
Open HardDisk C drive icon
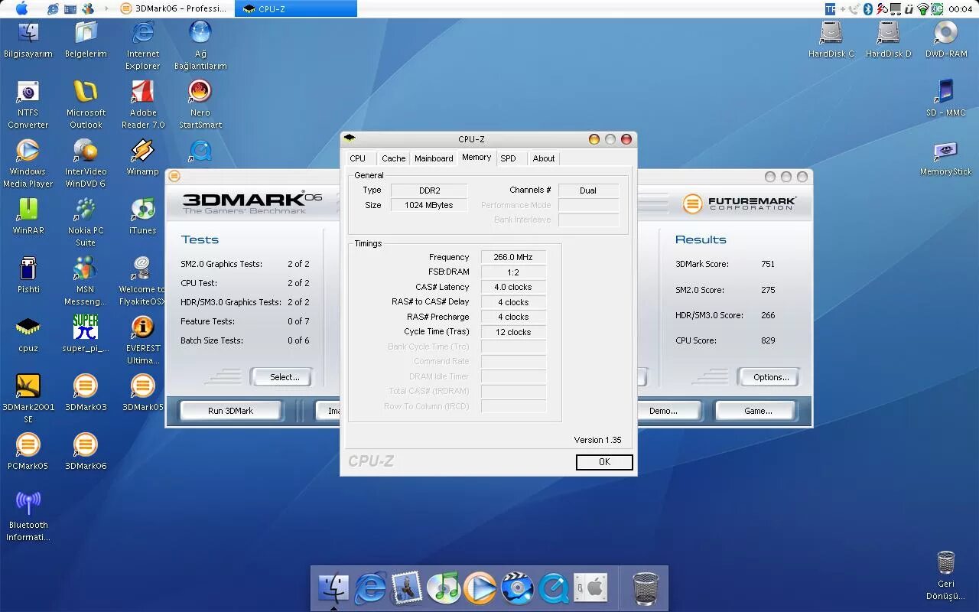pos(831,33)
